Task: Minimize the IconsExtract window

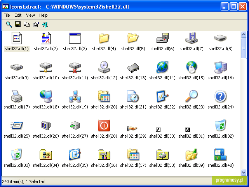Action: click(225, 7)
